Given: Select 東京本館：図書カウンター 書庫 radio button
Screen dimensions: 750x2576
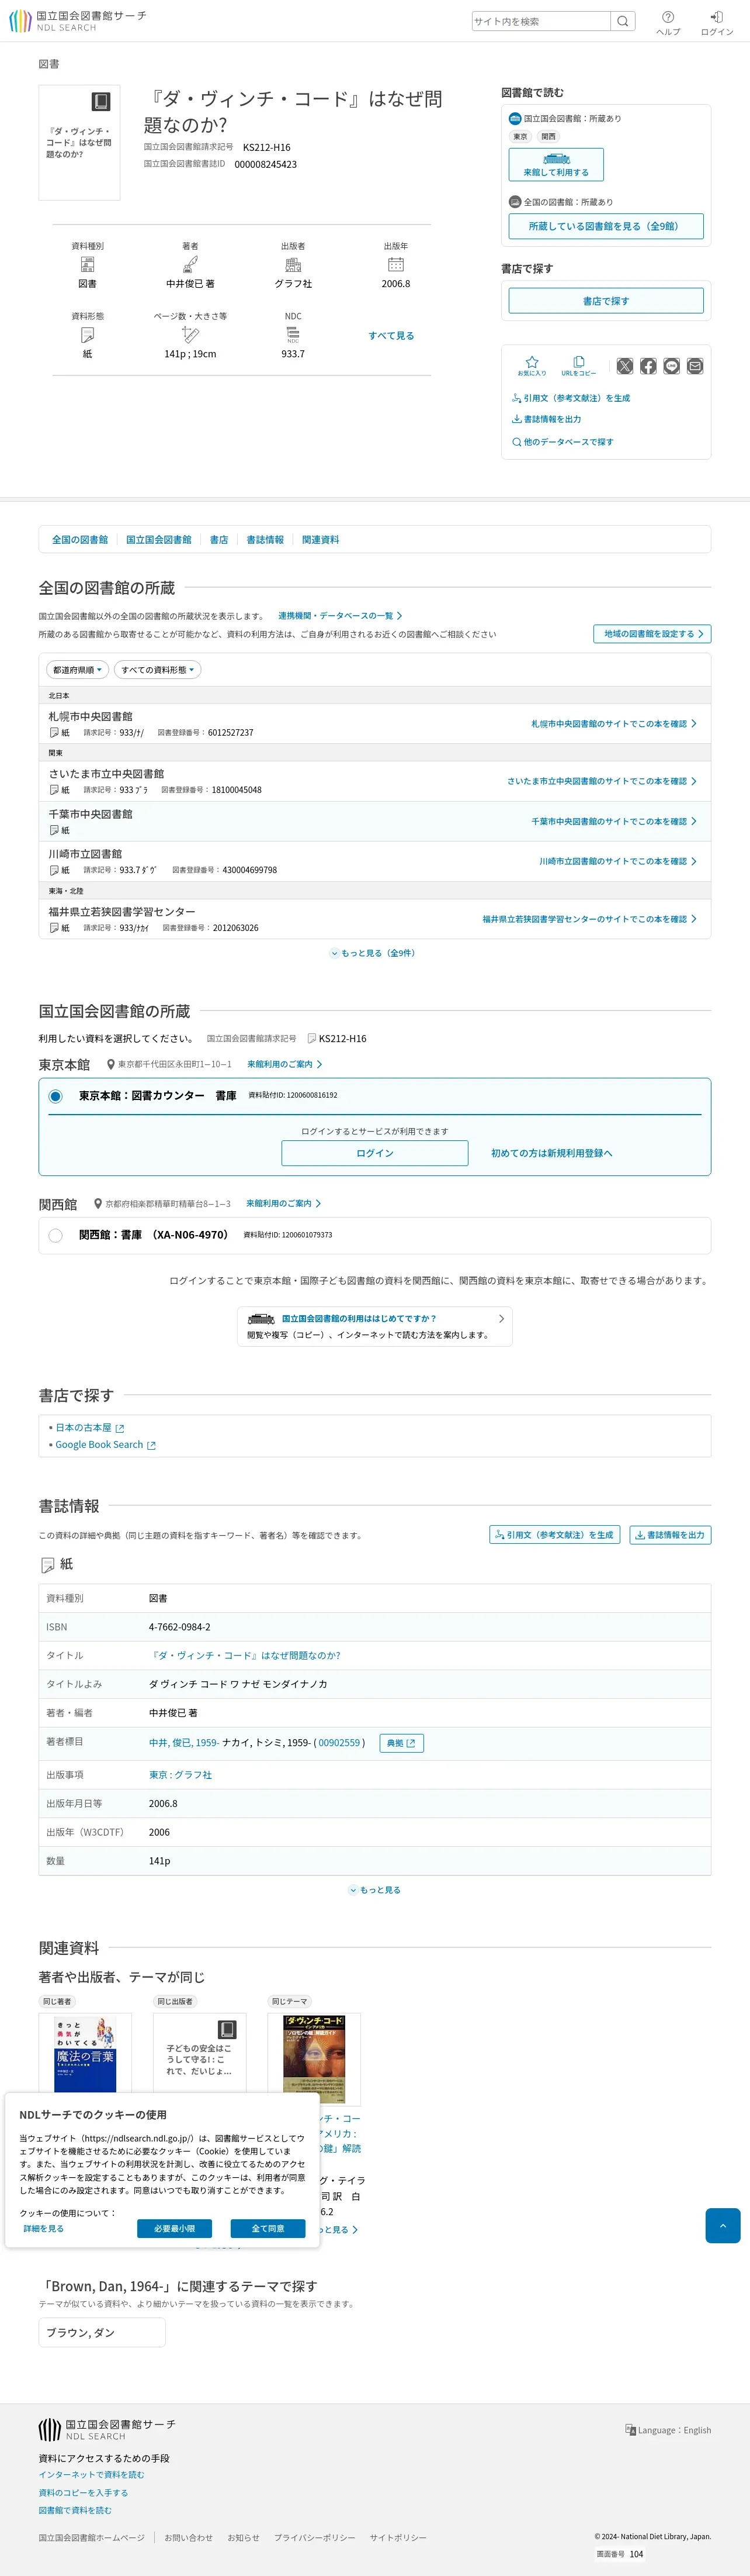Looking at the screenshot, I should tap(55, 1096).
